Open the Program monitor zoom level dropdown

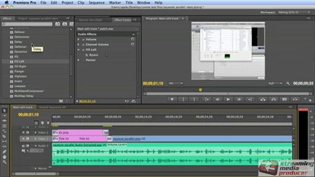pos(176,83)
